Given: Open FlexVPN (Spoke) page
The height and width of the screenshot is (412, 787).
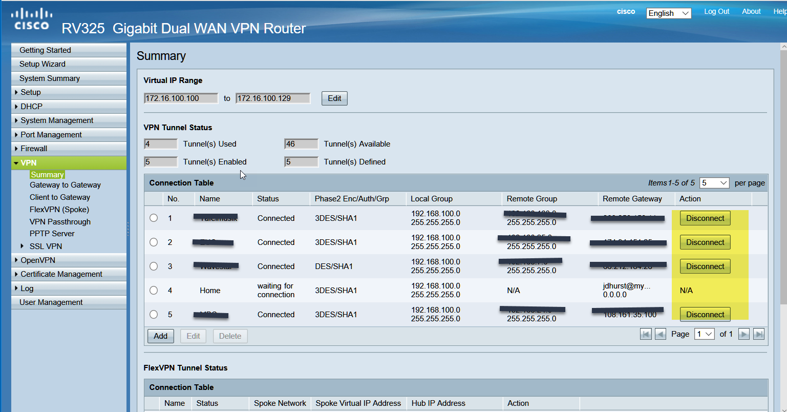Looking at the screenshot, I should [x=59, y=210].
